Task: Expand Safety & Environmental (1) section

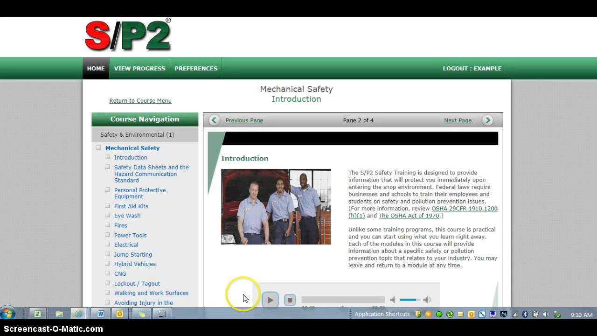Action: click(x=145, y=134)
